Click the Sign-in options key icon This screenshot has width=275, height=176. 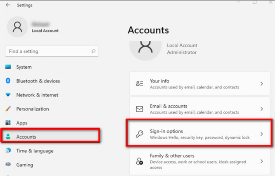click(x=139, y=134)
